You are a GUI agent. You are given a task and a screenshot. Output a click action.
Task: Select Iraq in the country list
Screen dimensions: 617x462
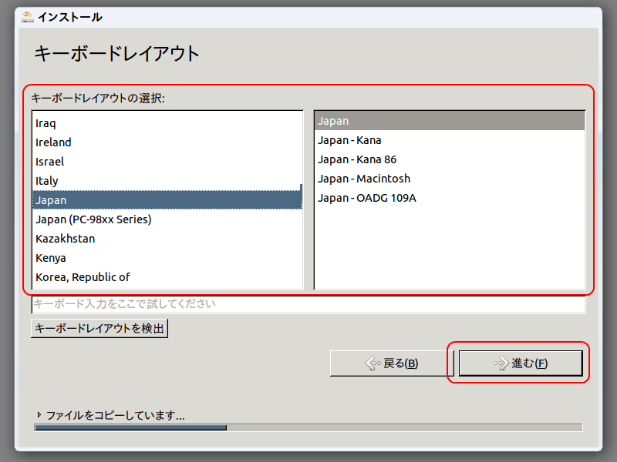point(167,123)
